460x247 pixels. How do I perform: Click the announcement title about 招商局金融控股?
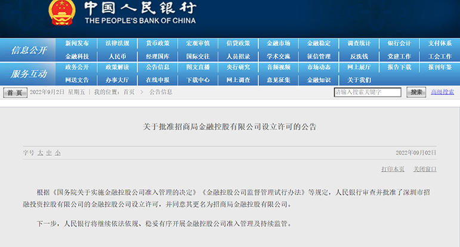point(230,126)
